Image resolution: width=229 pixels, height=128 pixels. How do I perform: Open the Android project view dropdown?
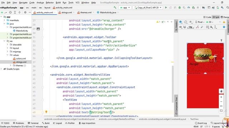click(4, 12)
